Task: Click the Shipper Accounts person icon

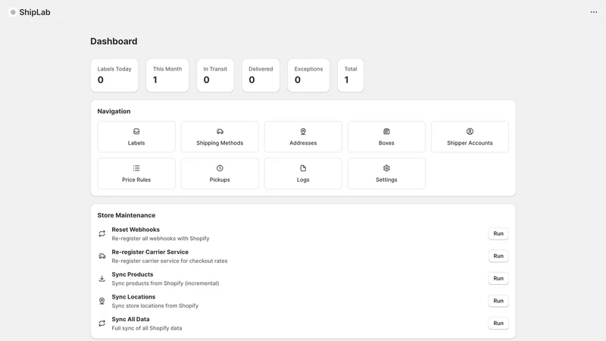Action: tap(470, 131)
